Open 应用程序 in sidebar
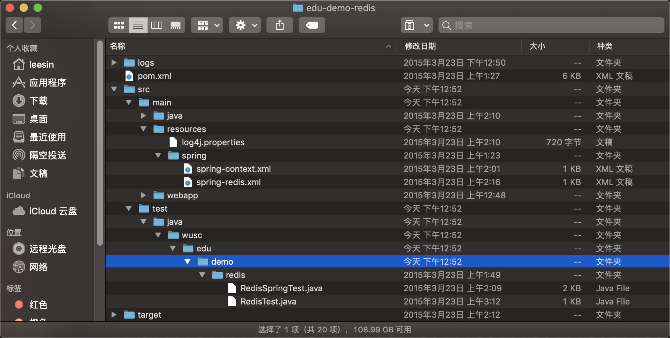This screenshot has height=338, width=670. 39,83
